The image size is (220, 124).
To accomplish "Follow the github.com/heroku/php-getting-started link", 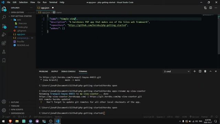I will pos(97,25).
